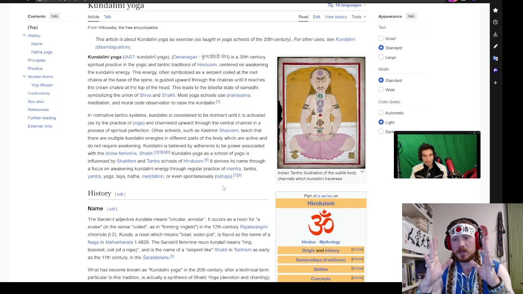The image size is (523, 294).
Task: Select the Read tab
Action: (x=303, y=17)
